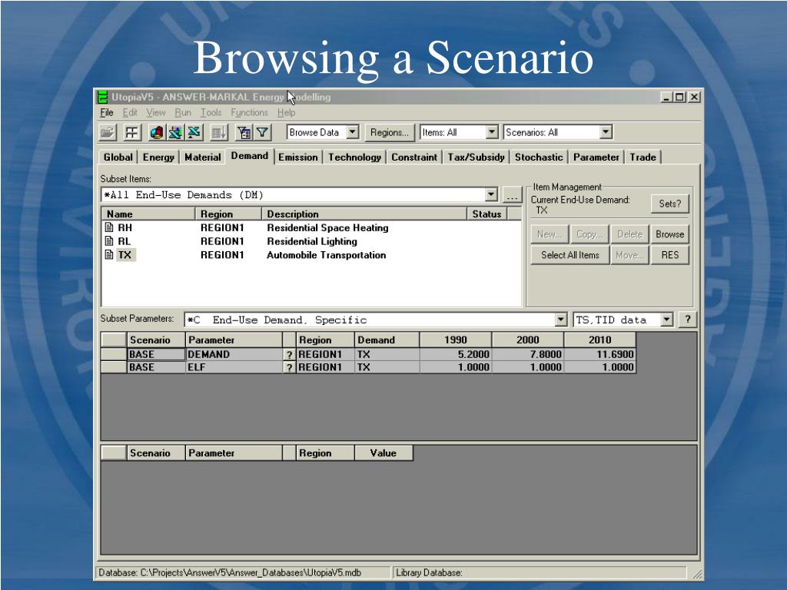Click the New... button
The width and height of the screenshot is (787, 590).
549,234
